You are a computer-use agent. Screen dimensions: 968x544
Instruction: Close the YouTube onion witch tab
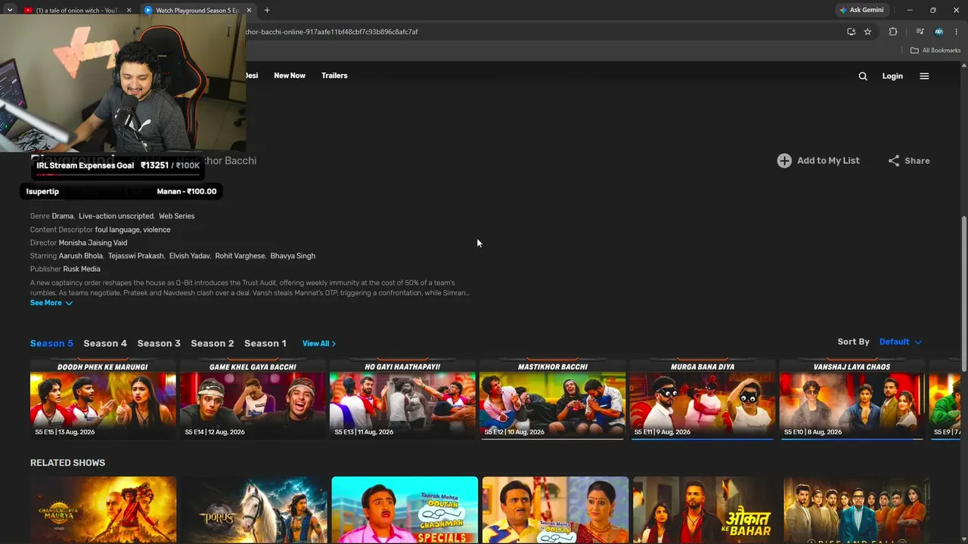(129, 11)
